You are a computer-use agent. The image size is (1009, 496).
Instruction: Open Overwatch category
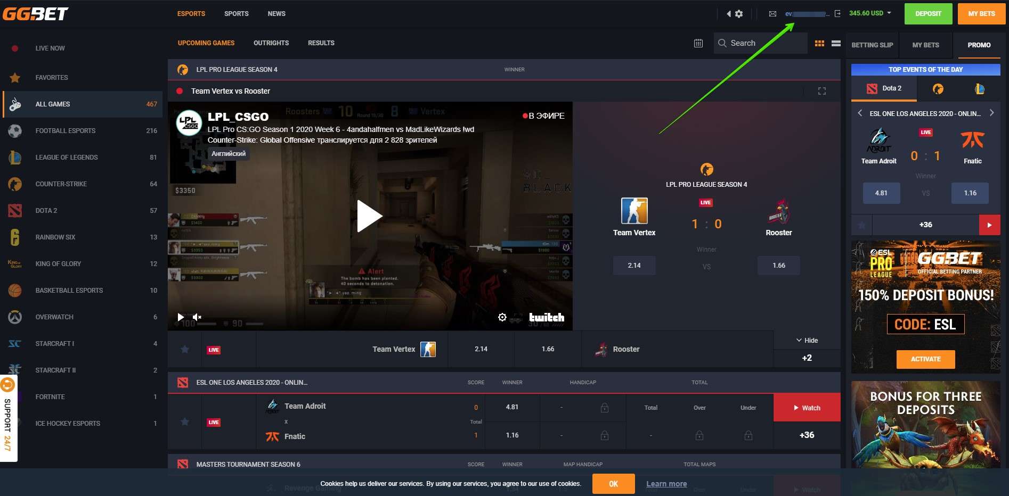[x=83, y=317]
